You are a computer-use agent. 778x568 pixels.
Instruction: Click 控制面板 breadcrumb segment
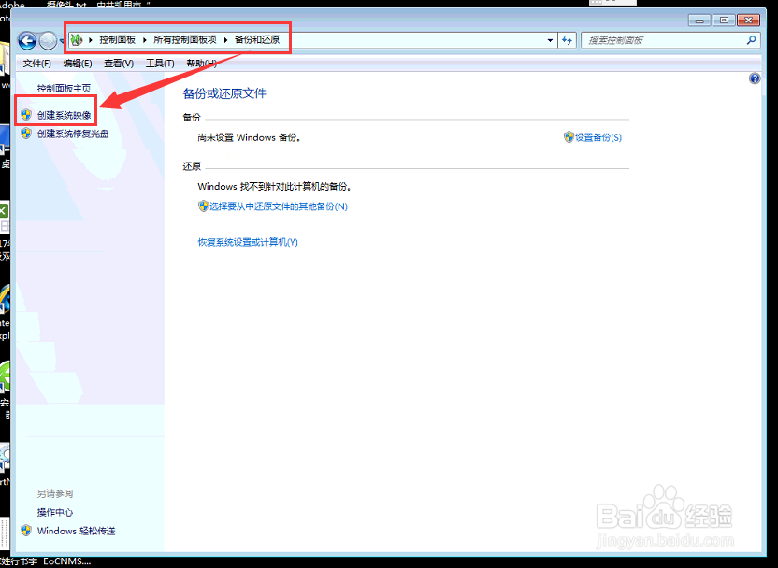tap(117, 39)
